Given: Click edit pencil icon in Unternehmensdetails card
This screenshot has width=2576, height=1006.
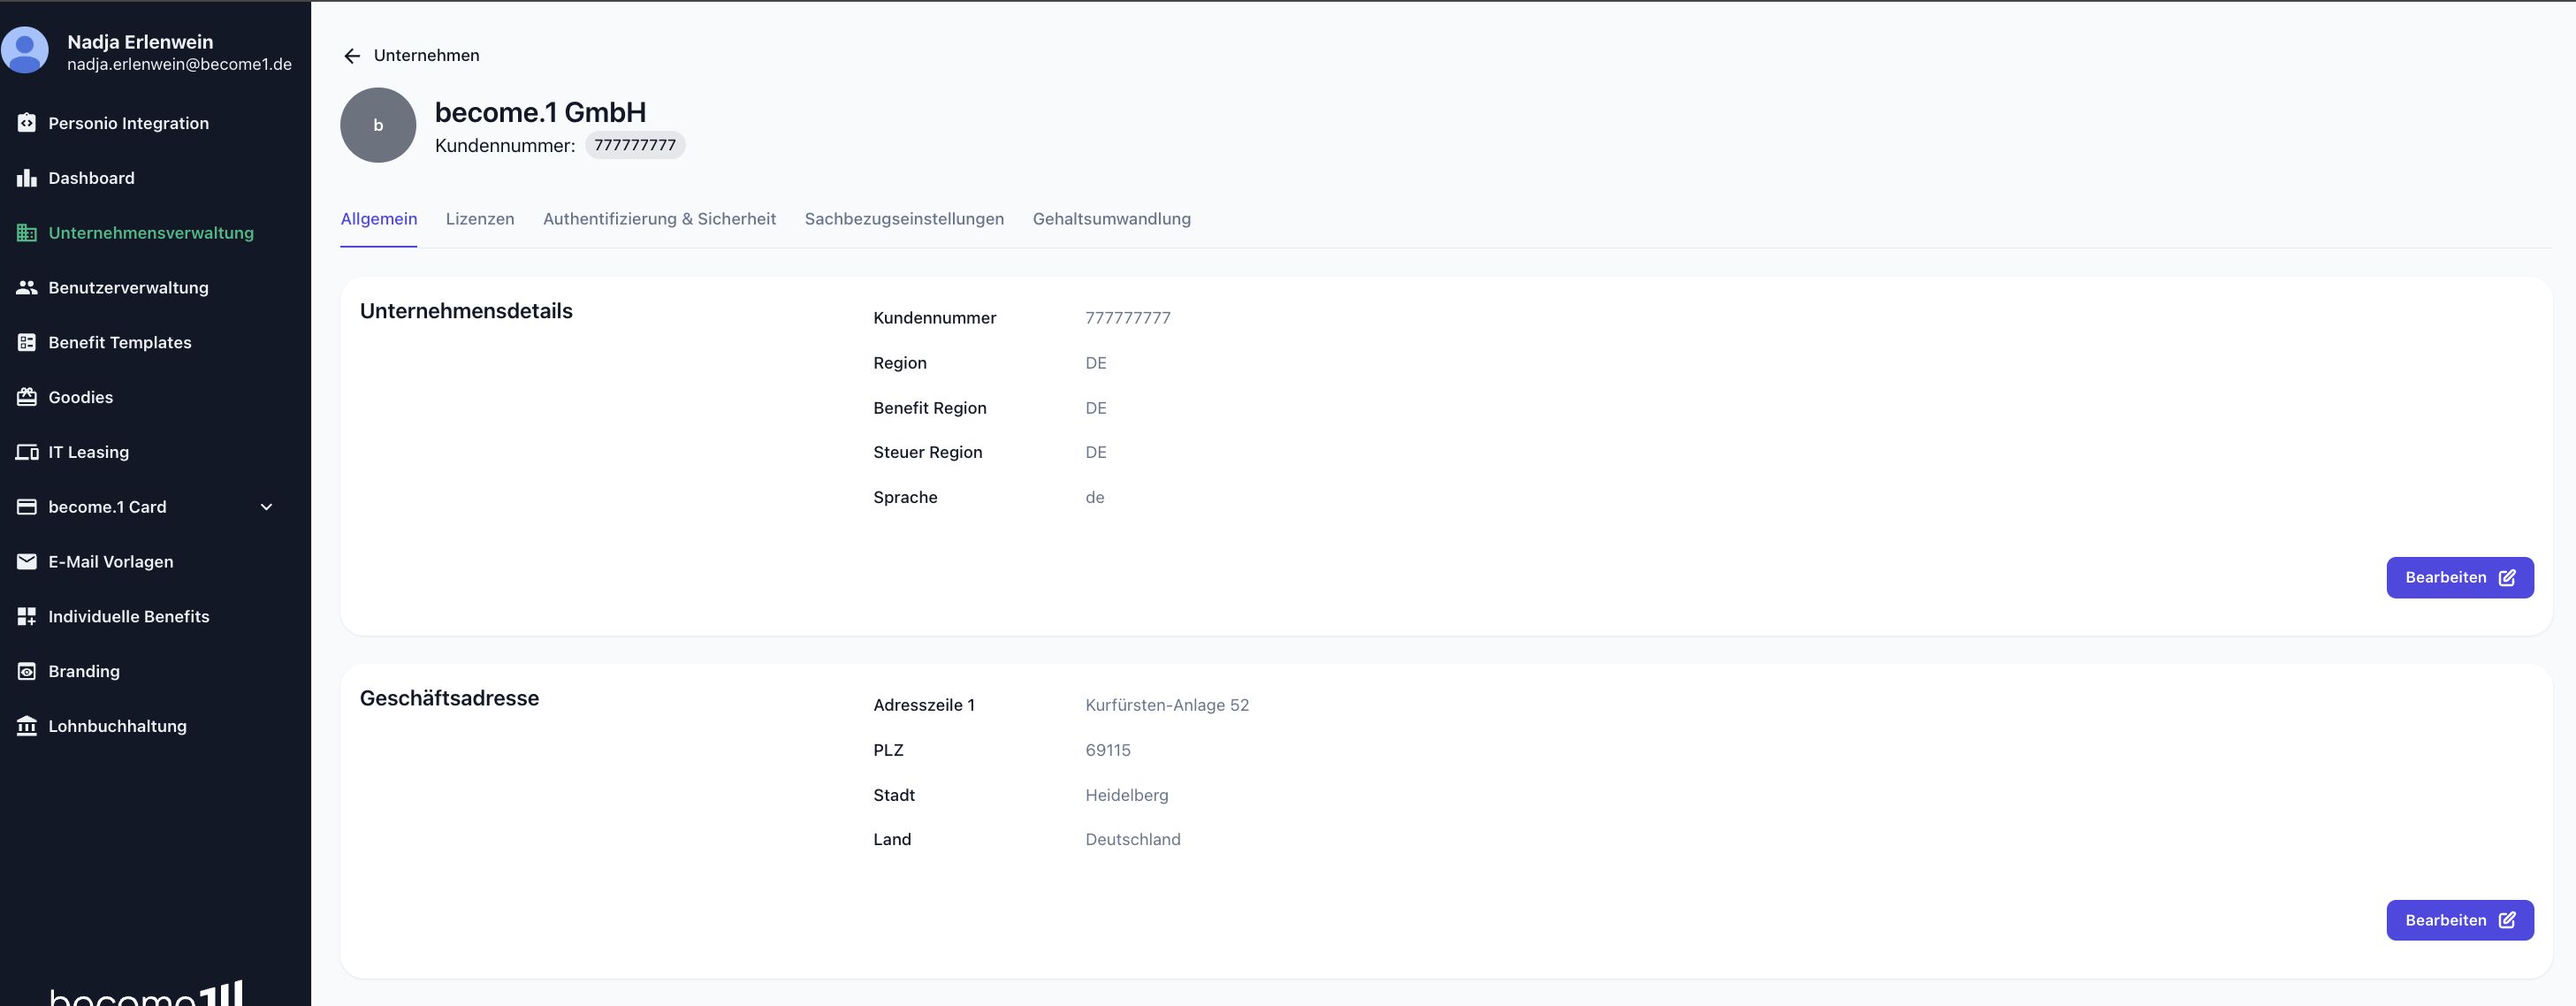Looking at the screenshot, I should point(2507,578).
